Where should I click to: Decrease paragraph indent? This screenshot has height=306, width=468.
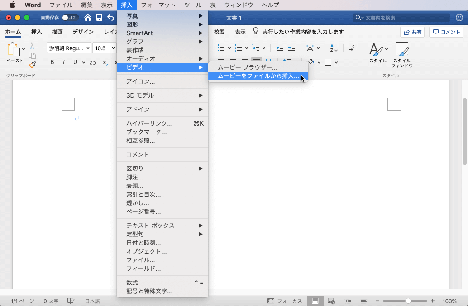click(x=279, y=47)
